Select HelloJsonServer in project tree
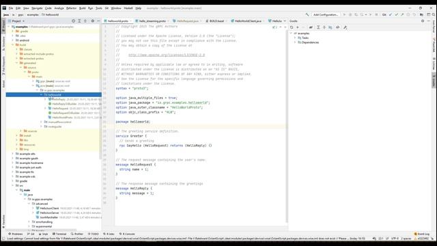Viewport: 437px width, 246px height. click(x=49, y=213)
